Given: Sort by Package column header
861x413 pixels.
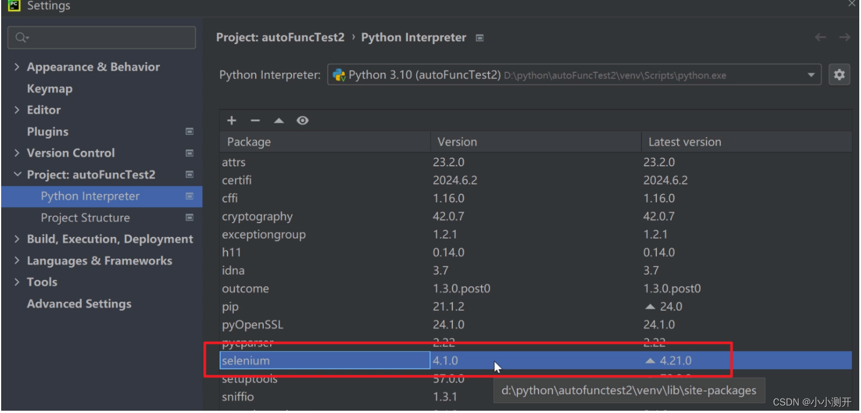Looking at the screenshot, I should point(325,142).
